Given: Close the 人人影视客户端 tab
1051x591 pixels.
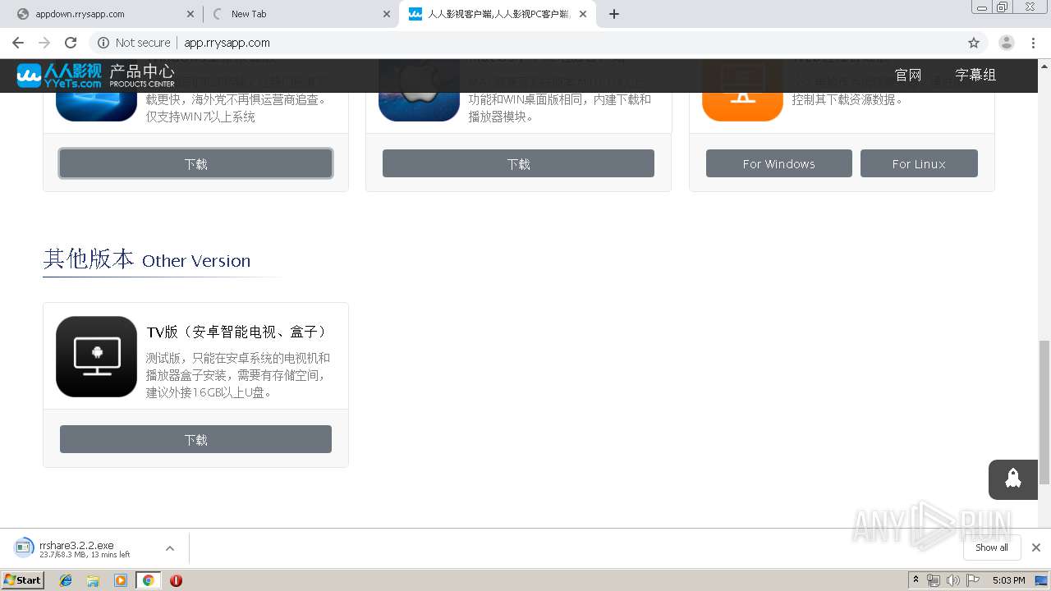Looking at the screenshot, I should point(583,14).
